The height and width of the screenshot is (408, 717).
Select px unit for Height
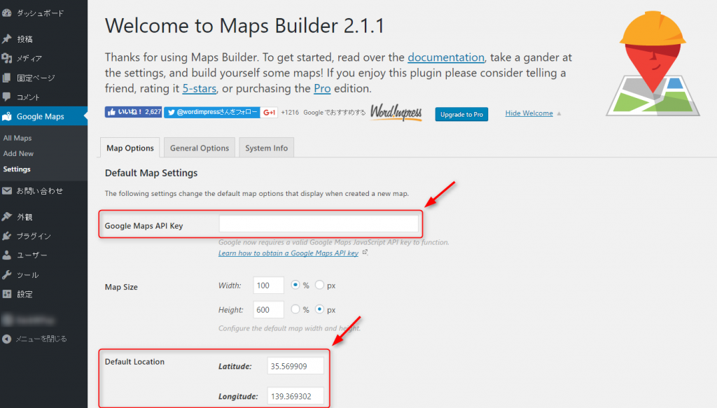[x=319, y=309]
